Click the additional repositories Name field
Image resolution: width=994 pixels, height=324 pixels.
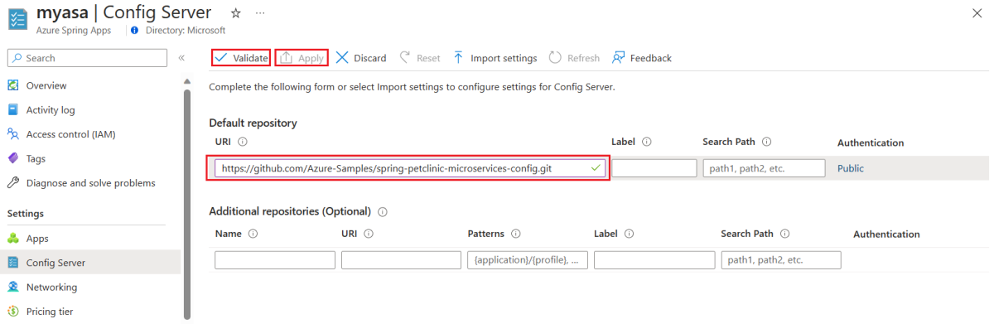[x=275, y=260]
